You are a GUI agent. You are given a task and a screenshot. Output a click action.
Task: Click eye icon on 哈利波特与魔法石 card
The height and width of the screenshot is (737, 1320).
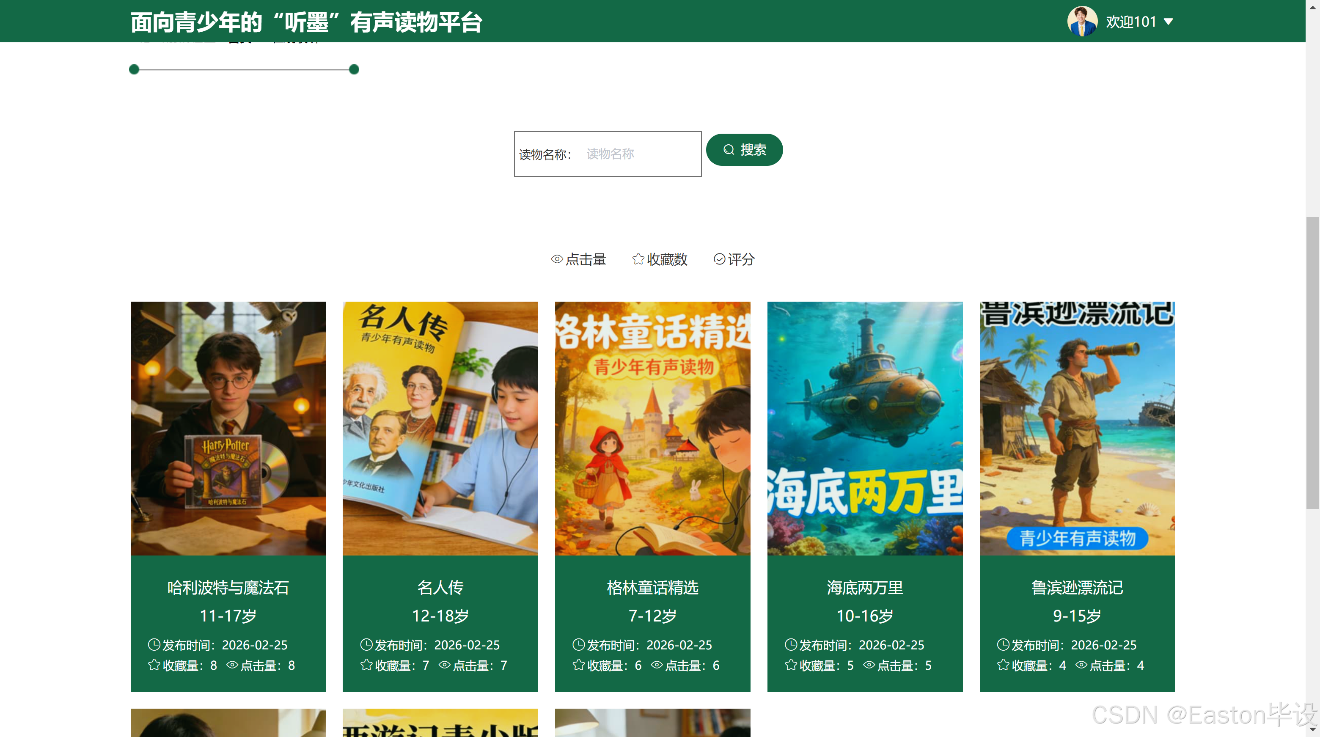click(x=232, y=665)
